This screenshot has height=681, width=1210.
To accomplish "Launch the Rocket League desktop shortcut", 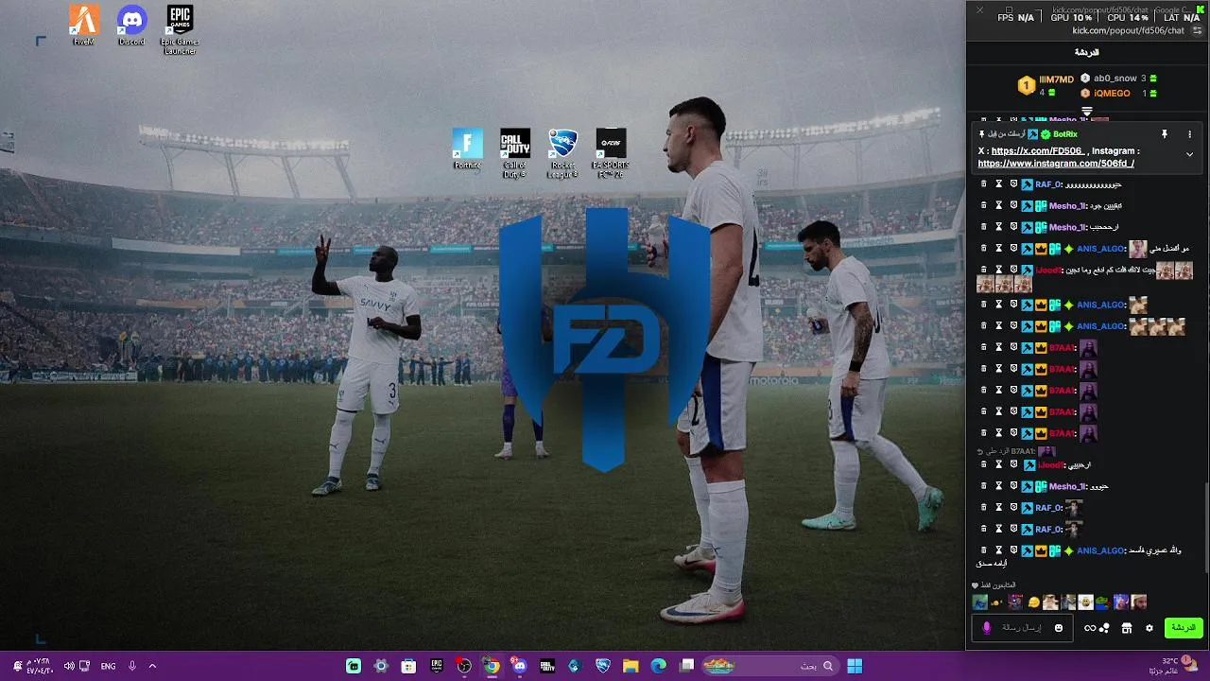I will tap(562, 153).
